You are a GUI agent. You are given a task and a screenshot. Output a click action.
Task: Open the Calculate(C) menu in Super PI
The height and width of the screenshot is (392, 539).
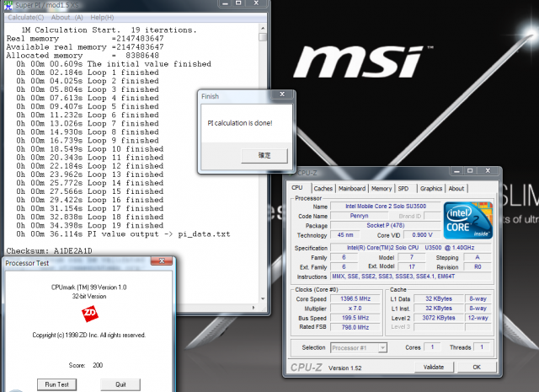tap(26, 17)
